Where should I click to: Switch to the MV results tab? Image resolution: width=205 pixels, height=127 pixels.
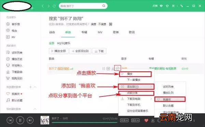tap(100, 32)
